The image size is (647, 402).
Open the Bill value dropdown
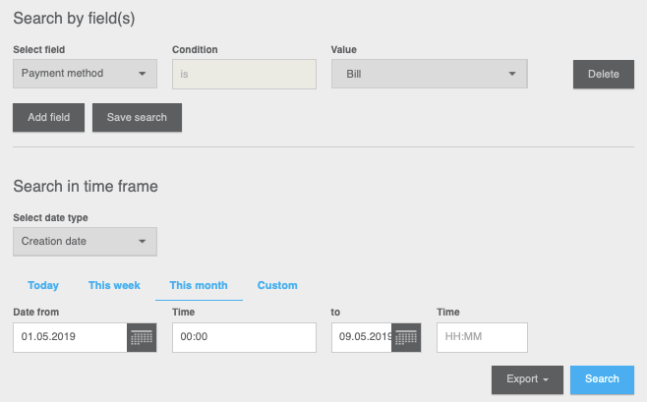pyautogui.click(x=429, y=74)
